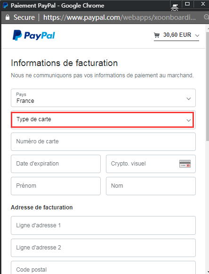Expand the 30,60 EUR cart summary

(177, 35)
